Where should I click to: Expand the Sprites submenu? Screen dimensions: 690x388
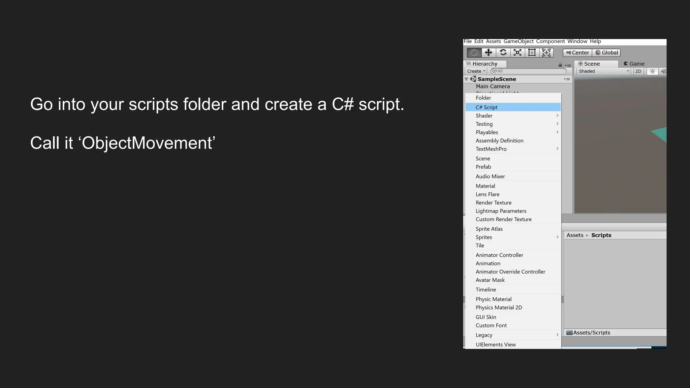[x=513, y=237]
